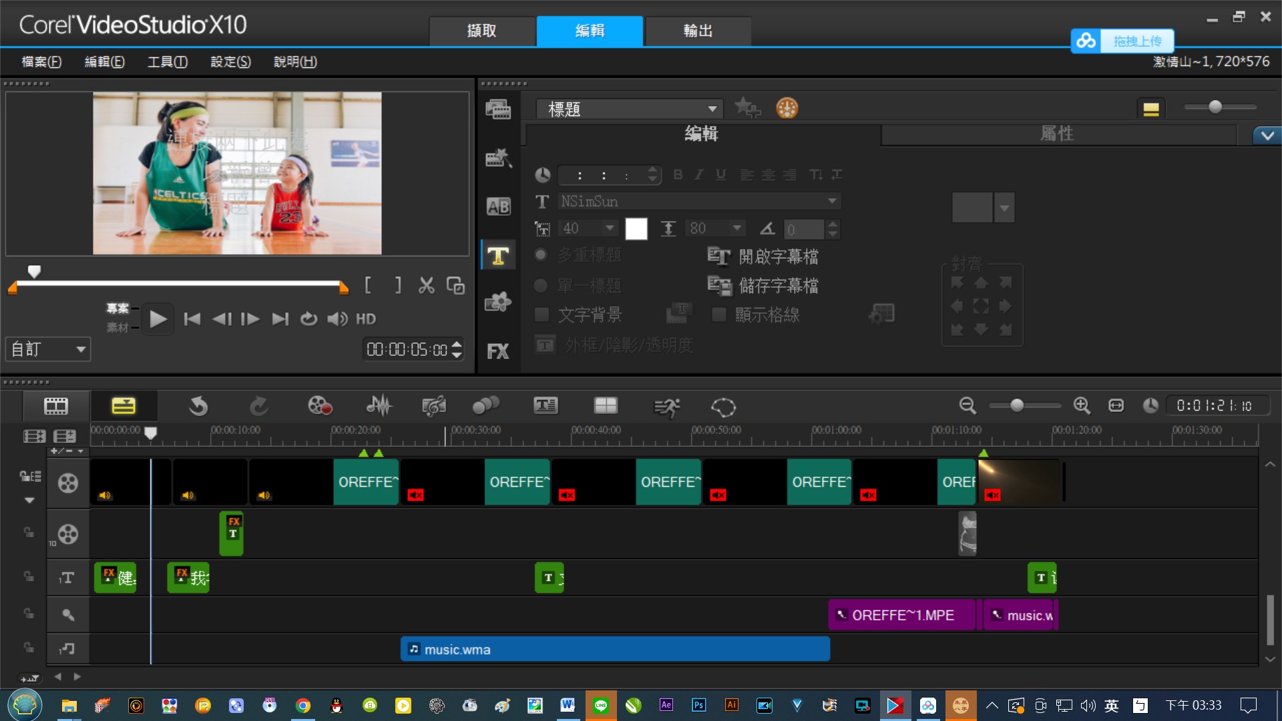Click the 拖拽上传 upload button
1282x721 pixels.
1122,41
